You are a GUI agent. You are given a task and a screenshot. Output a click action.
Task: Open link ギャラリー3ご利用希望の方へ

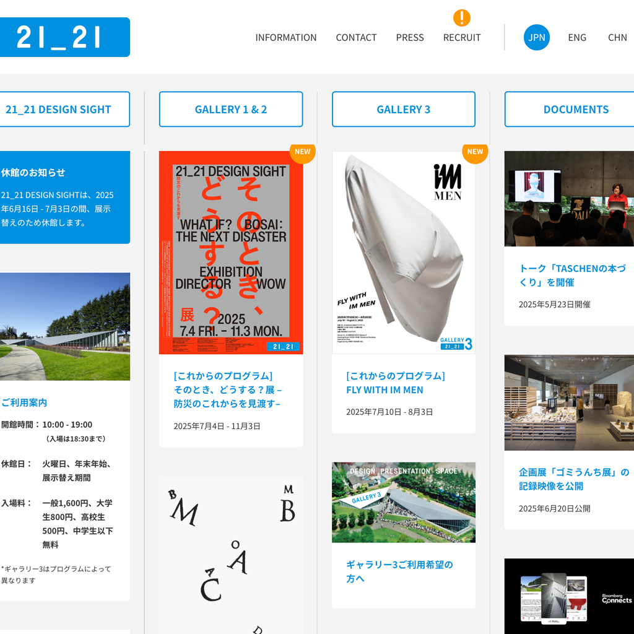[399, 571]
